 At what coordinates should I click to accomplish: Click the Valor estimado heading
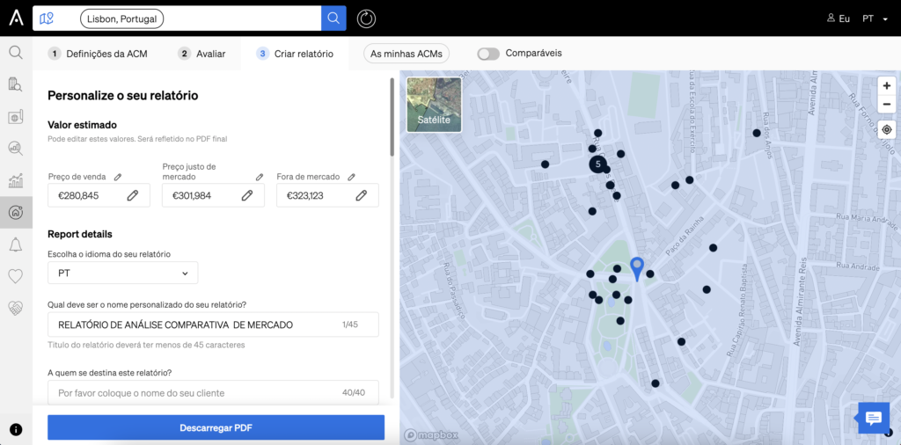point(82,125)
